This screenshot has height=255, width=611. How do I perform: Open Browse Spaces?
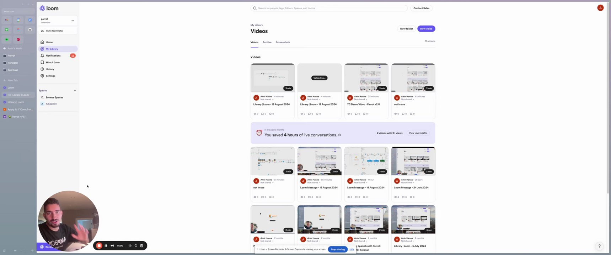pyautogui.click(x=54, y=97)
